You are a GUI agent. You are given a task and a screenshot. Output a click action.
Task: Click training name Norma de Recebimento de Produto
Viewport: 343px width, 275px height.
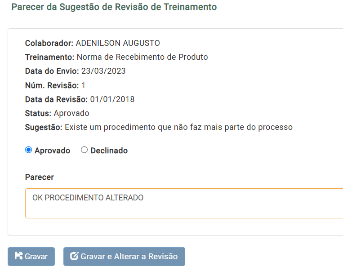(x=142, y=57)
